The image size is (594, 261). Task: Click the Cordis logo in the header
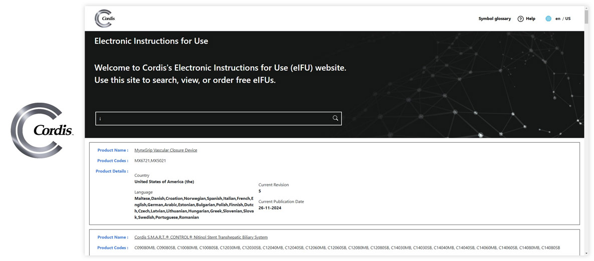coord(105,19)
